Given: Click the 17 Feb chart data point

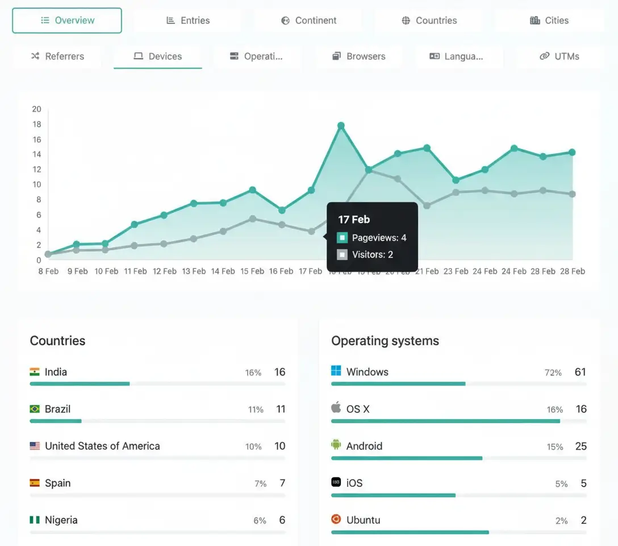Looking at the screenshot, I should click(x=310, y=191).
